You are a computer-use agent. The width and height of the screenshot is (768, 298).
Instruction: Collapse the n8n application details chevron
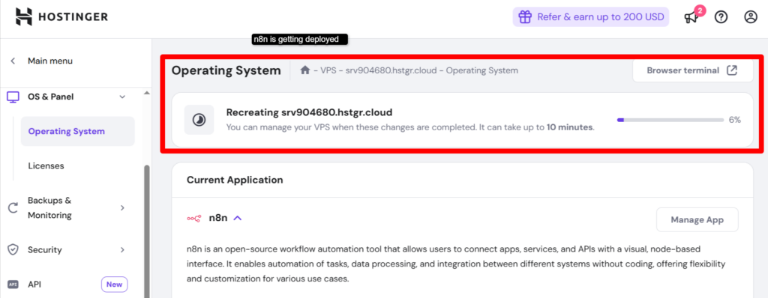coord(238,218)
